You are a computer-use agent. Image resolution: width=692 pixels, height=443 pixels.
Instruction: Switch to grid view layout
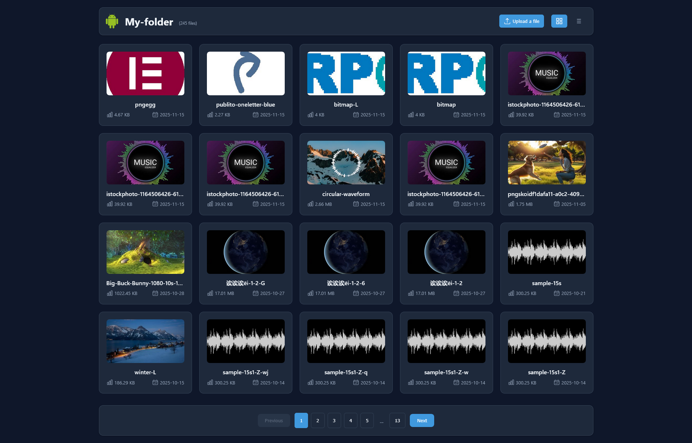point(559,21)
